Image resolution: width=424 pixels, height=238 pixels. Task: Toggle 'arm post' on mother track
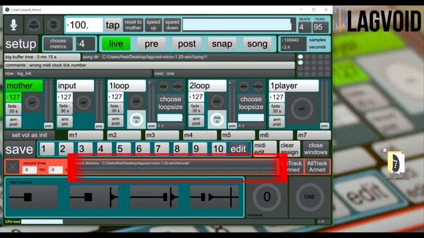pyautogui.click(x=13, y=122)
